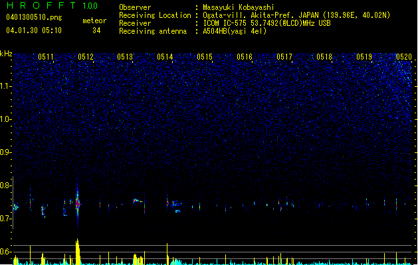
Task: Click the Receiver label
Action: (x=135, y=23)
